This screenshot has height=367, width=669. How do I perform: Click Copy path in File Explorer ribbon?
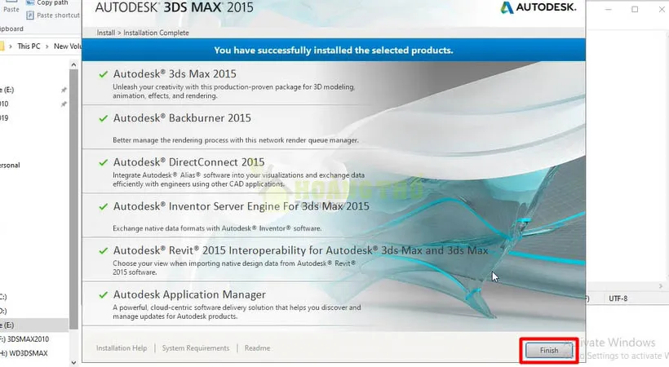52,2
